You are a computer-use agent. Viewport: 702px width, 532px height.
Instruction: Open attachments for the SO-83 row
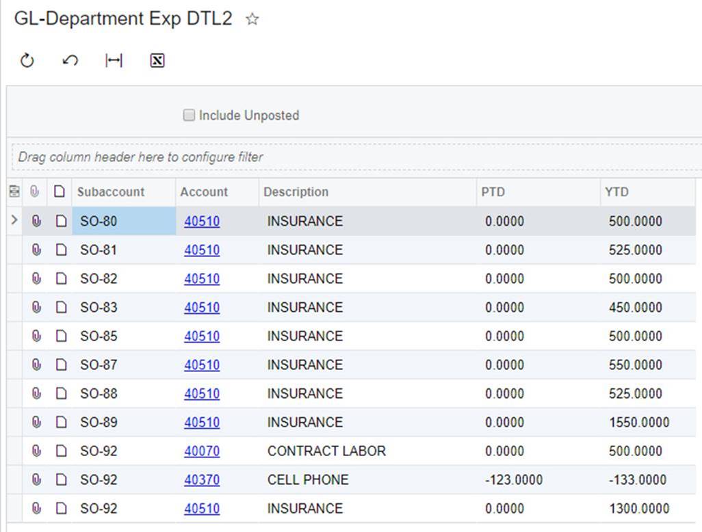(36, 307)
